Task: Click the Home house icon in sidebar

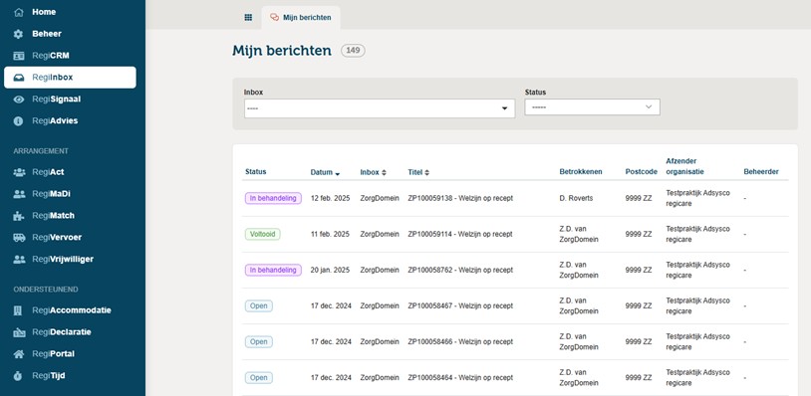Action: 19,12
